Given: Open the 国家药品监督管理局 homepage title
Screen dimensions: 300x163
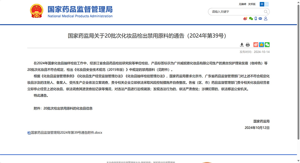Looking at the screenshot, I should (80, 9).
